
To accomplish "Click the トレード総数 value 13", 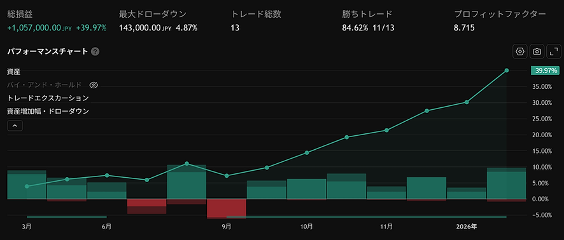I will tap(235, 28).
